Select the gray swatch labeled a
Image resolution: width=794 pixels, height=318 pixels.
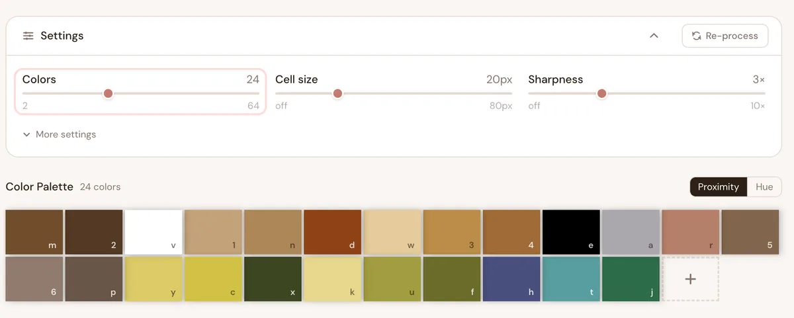point(631,232)
